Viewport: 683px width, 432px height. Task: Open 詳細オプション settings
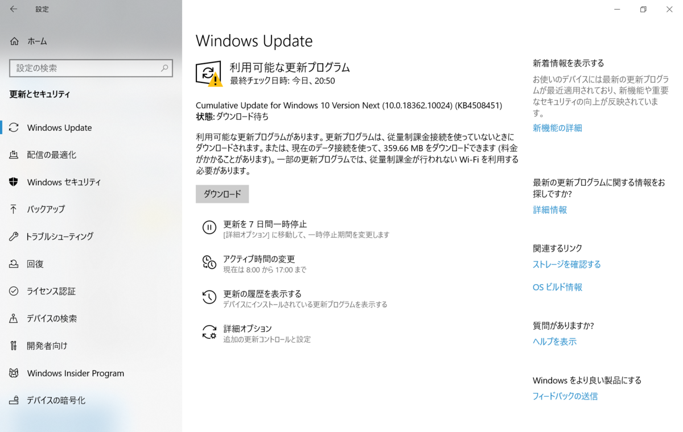[x=248, y=329]
